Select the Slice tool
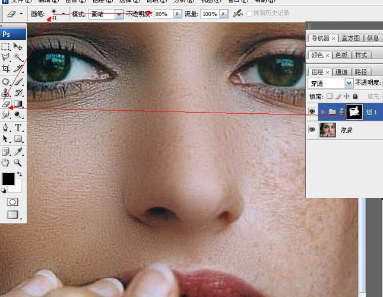This screenshot has height=297, width=383. 18,69
